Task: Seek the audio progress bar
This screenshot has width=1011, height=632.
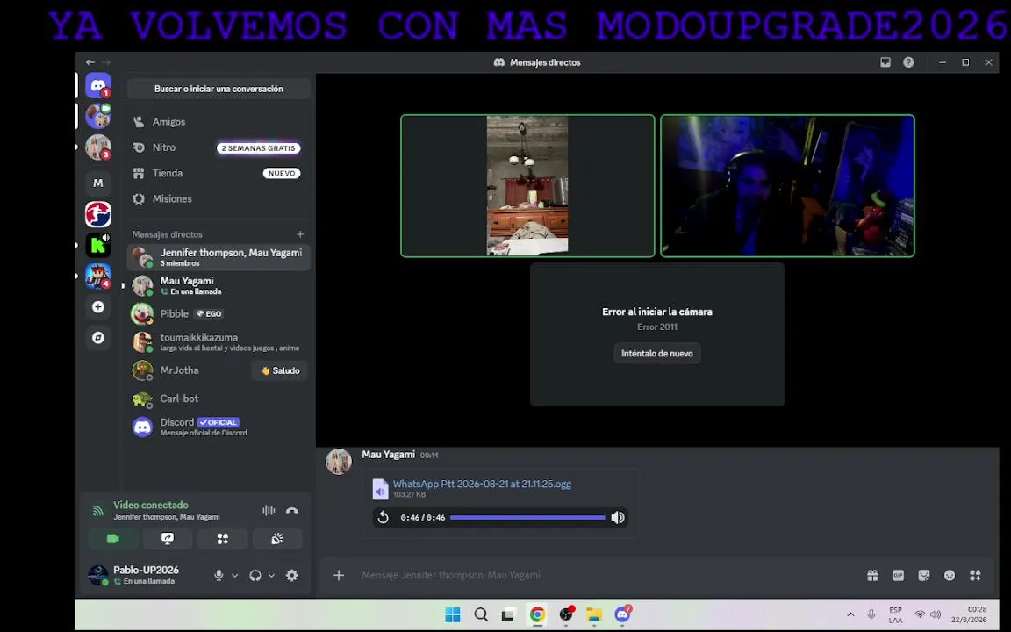Action: 527,517
